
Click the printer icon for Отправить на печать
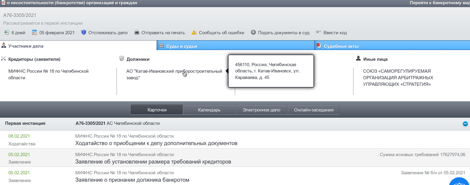137,32
